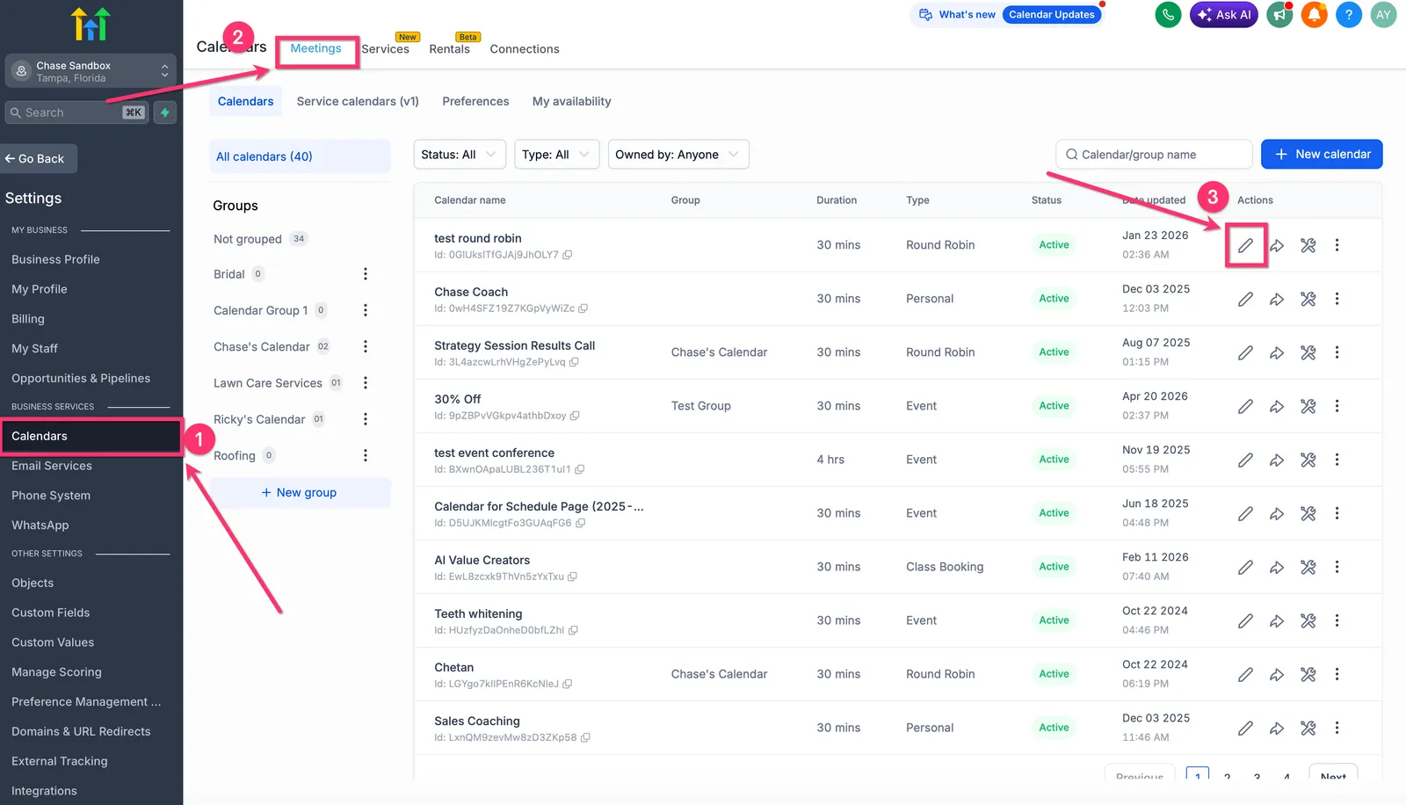Switch to the Meetings tab
Image resolution: width=1406 pixels, height=805 pixels.
pos(316,48)
